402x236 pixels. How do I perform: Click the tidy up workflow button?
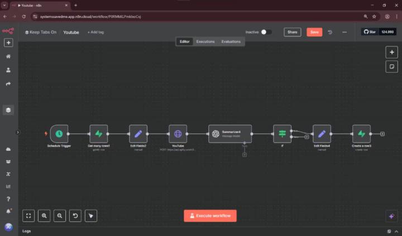click(91, 216)
